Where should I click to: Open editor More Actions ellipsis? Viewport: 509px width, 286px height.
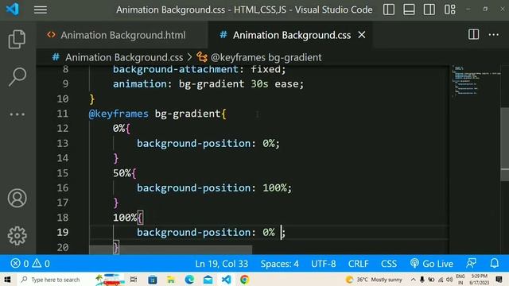pos(493,34)
